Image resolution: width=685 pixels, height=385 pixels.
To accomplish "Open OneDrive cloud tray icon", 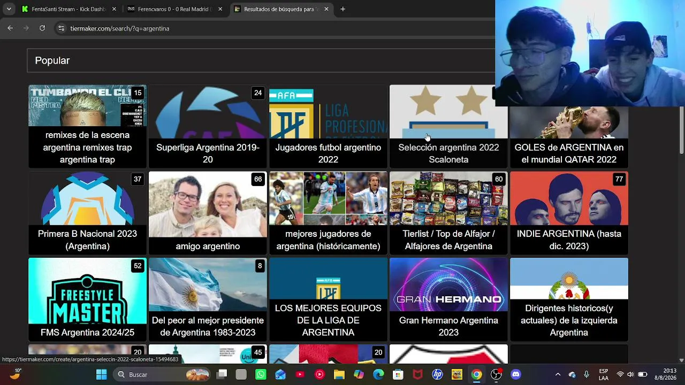I will 572,374.
